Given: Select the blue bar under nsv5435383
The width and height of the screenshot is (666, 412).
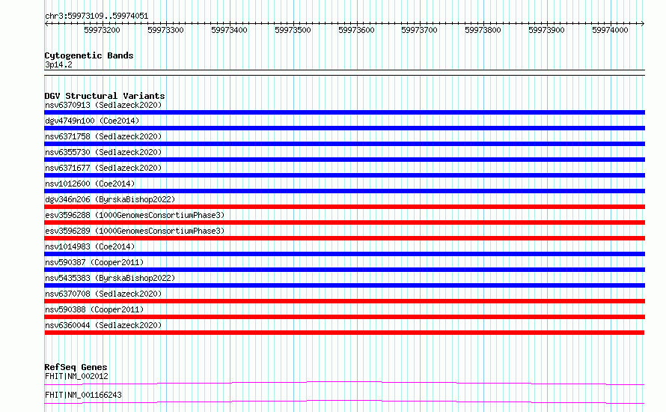Looking at the screenshot, I should [x=344, y=285].
